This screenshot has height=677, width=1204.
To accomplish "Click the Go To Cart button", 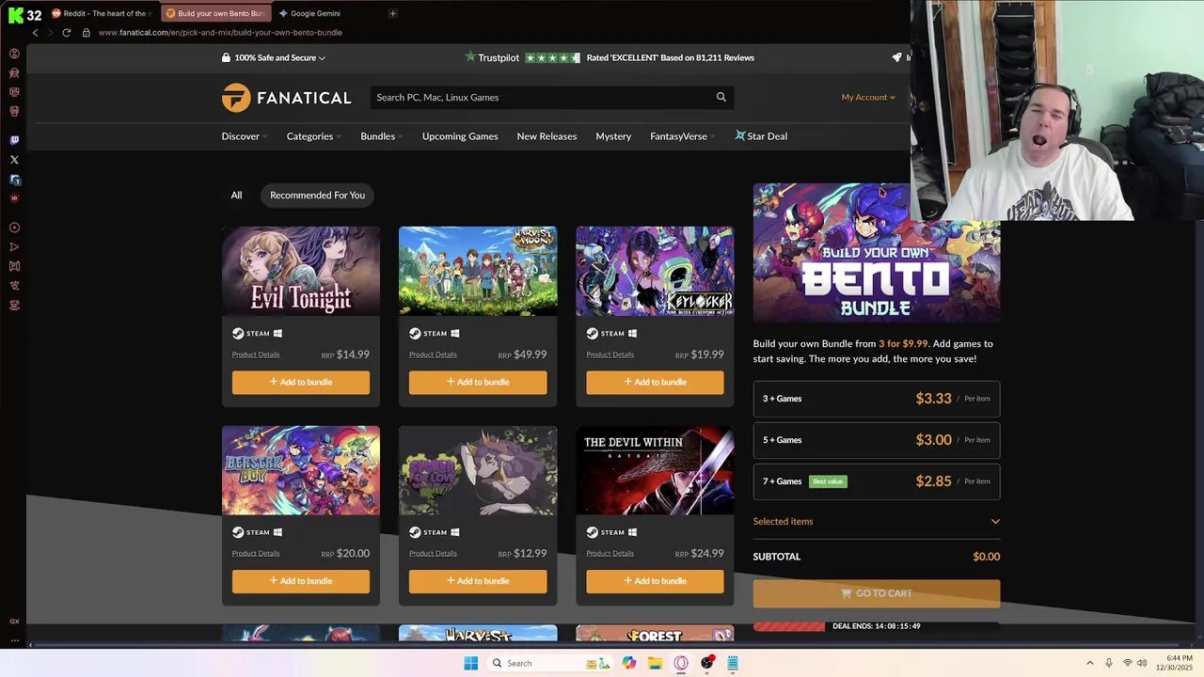I will (x=876, y=593).
